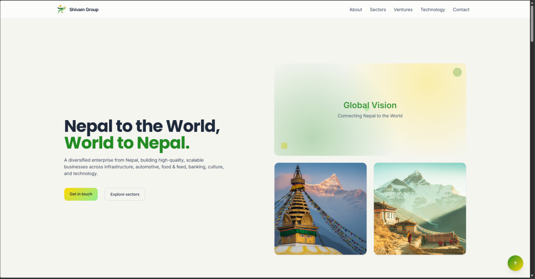Image resolution: width=535 pixels, height=279 pixels.
Task: Open the Boudhanath stupa image
Action: click(320, 209)
